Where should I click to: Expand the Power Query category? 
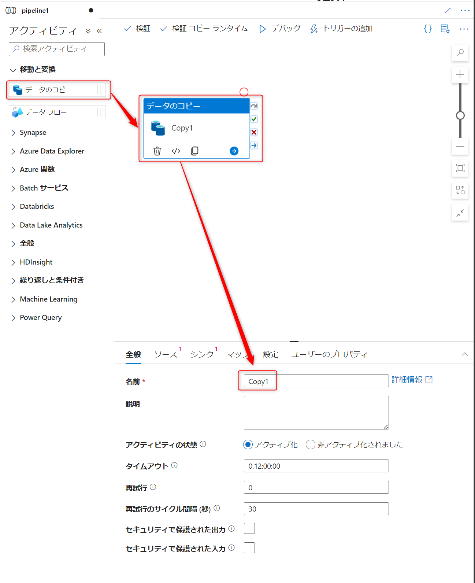(36, 318)
